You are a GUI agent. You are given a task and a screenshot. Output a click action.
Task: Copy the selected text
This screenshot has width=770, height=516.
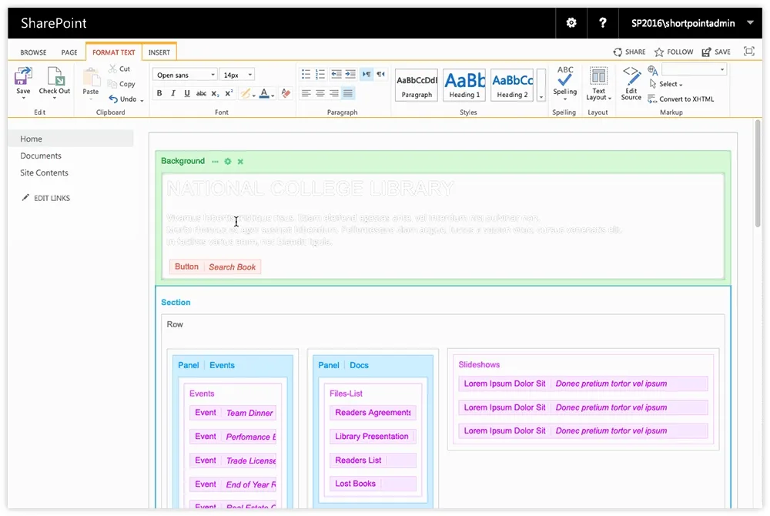pos(122,84)
